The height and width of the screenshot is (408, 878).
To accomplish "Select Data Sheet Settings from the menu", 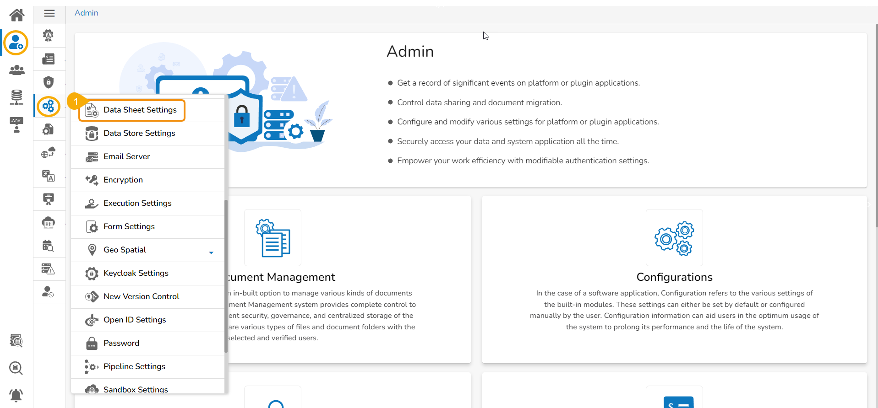I will pyautogui.click(x=140, y=110).
